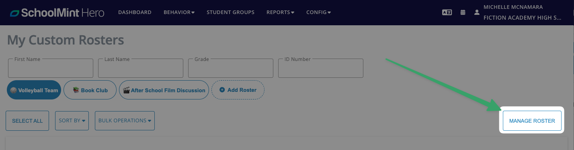Viewport: 574px width, 150px height.
Task: Expand the Reports menu
Action: [x=280, y=12]
